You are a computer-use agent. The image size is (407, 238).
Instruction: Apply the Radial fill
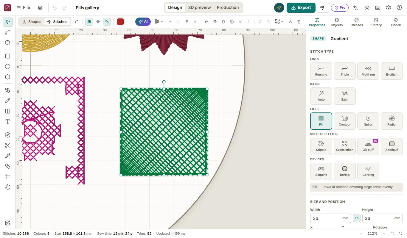pos(392,121)
